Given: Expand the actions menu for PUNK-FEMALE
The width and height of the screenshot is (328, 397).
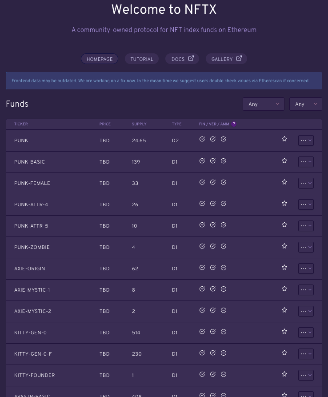Looking at the screenshot, I should coord(306,183).
